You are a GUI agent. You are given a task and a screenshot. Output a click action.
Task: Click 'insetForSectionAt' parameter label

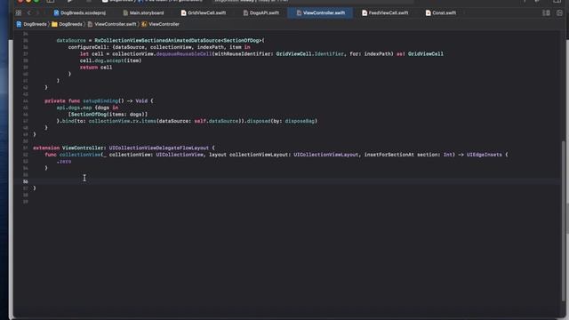[389, 155]
